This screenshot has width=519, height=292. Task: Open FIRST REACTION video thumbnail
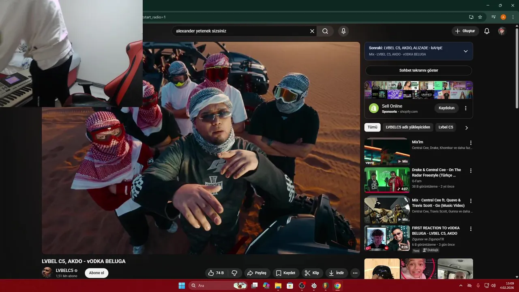(x=387, y=238)
